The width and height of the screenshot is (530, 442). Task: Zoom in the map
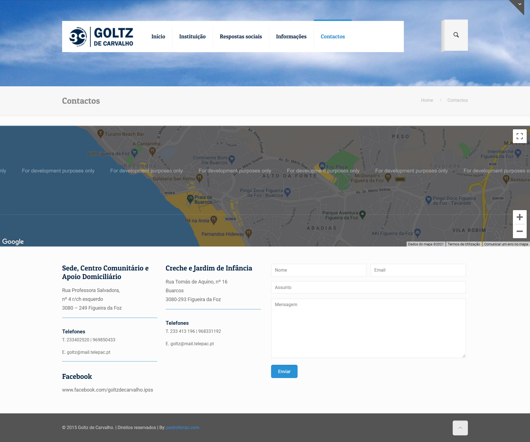[x=520, y=217]
